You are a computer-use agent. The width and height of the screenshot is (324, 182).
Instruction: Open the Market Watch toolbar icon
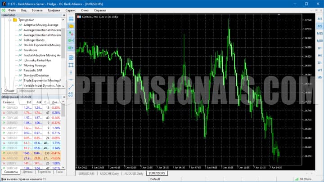coord(71,19)
